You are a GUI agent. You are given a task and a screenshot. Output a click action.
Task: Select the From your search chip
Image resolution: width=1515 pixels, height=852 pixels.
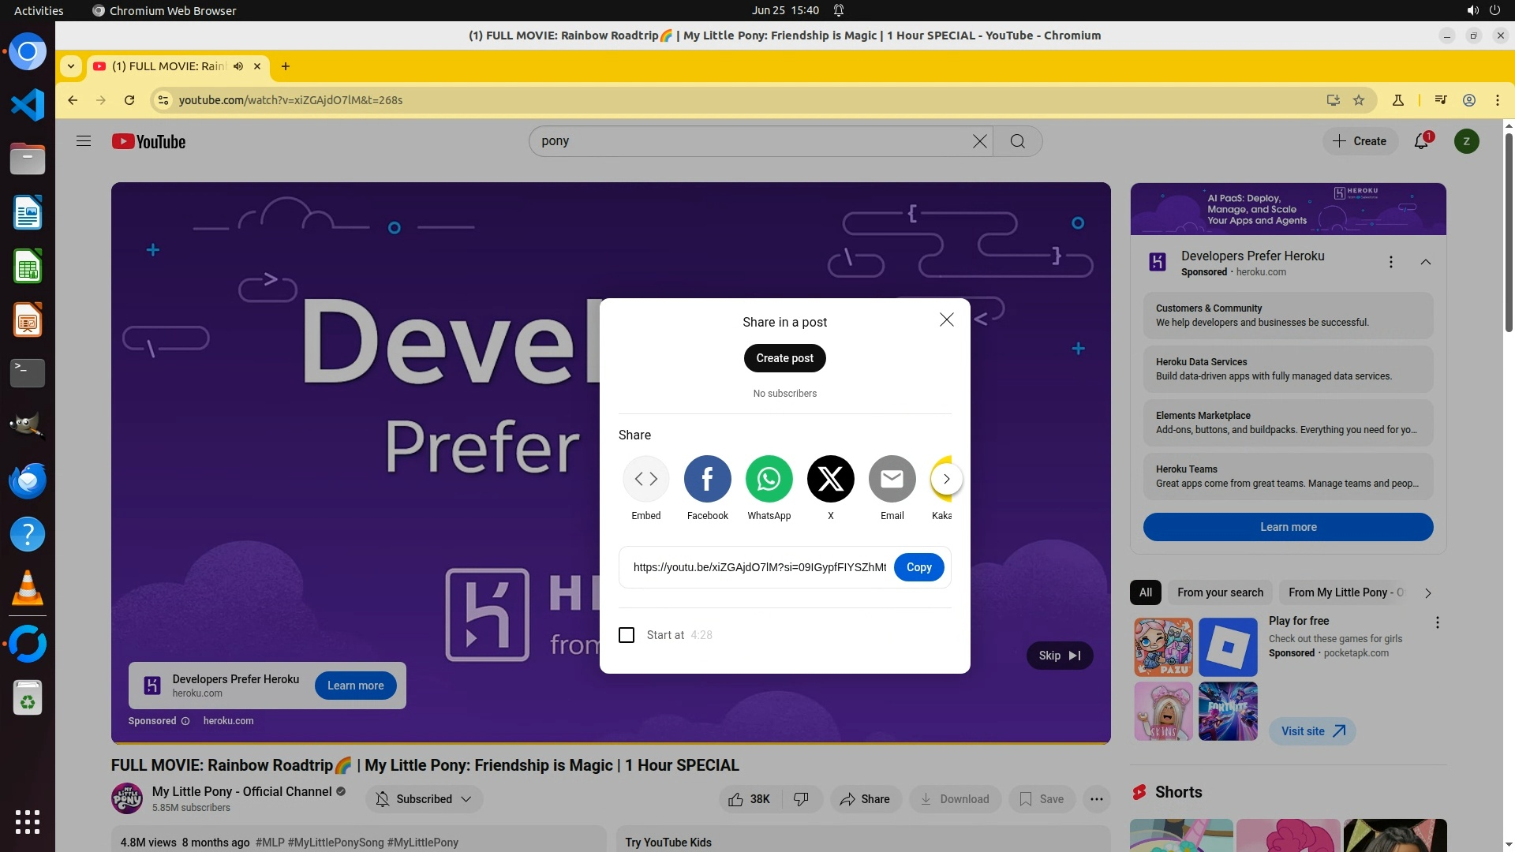click(1220, 592)
